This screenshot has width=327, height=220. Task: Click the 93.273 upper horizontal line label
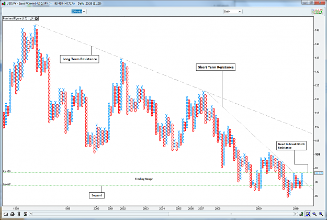point(7,171)
